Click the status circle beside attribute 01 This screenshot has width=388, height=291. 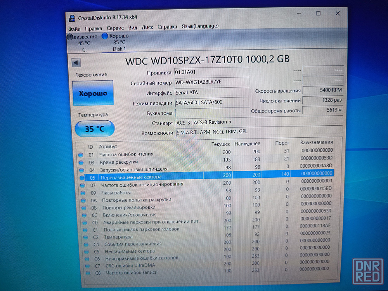[x=81, y=155]
